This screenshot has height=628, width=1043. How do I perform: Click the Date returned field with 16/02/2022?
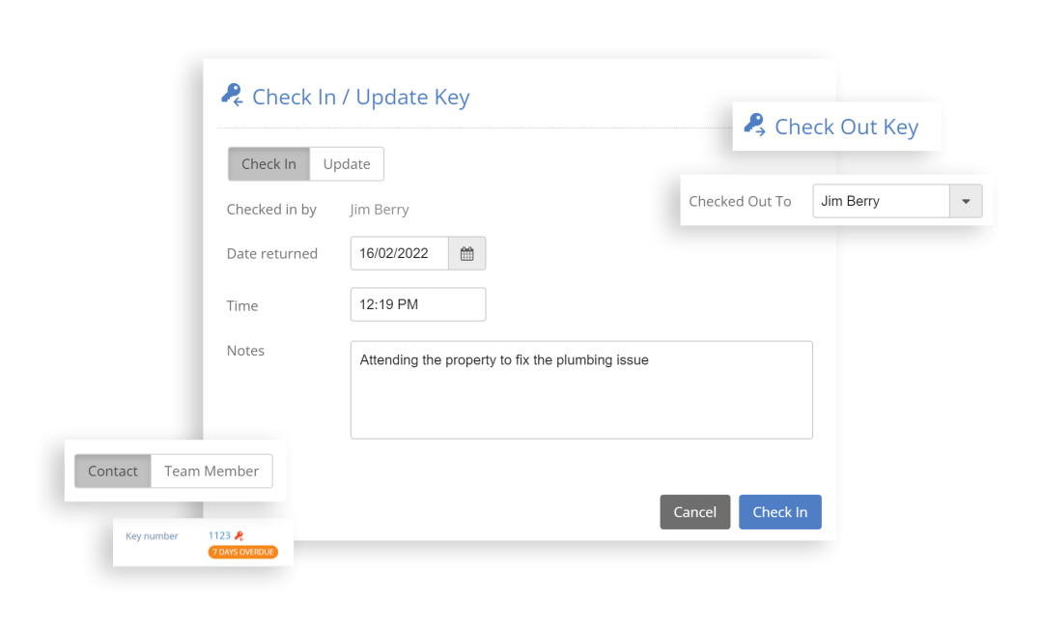[x=399, y=252]
